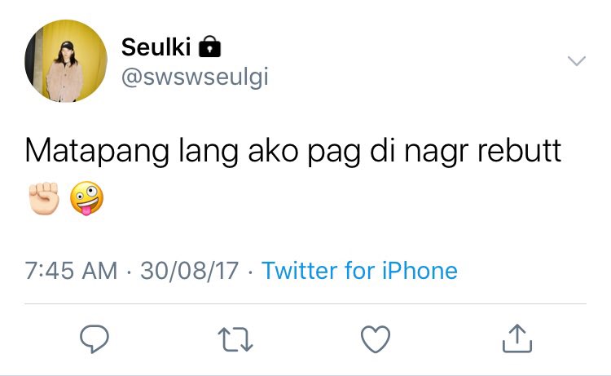Click the @swswseulgi handle
Screen dimensions: 611x376
195,77
